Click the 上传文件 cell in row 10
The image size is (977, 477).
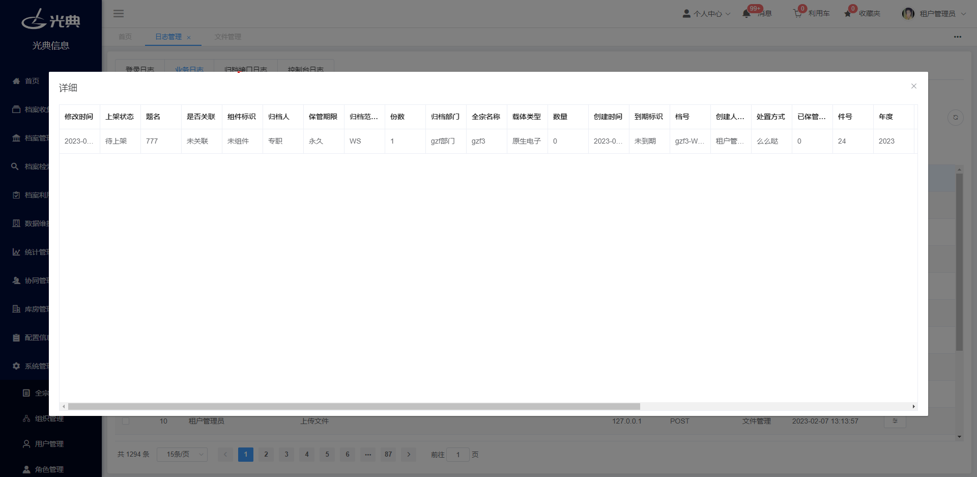tap(314, 421)
